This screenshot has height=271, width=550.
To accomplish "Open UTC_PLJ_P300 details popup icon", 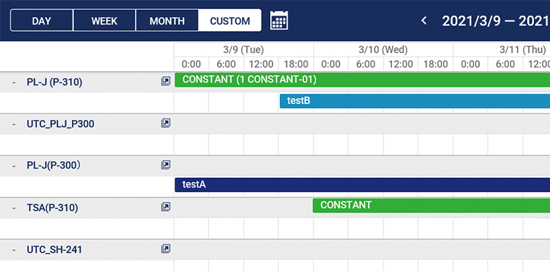I will 166,124.
